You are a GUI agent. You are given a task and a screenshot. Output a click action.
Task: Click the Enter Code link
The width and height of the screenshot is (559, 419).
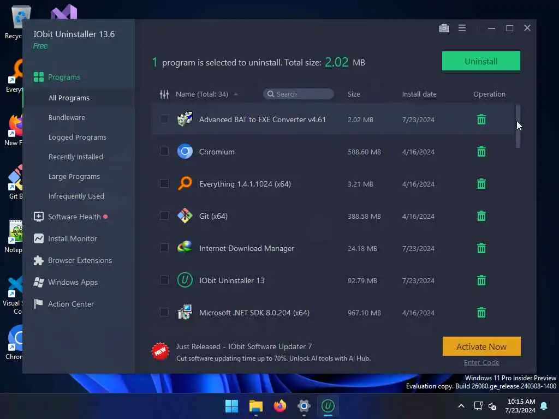coord(481,362)
